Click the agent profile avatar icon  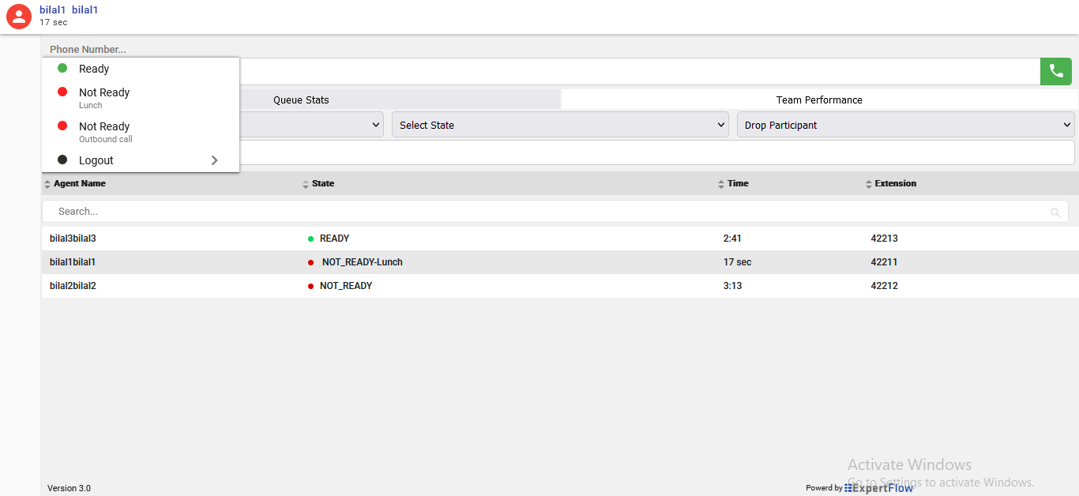[19, 17]
